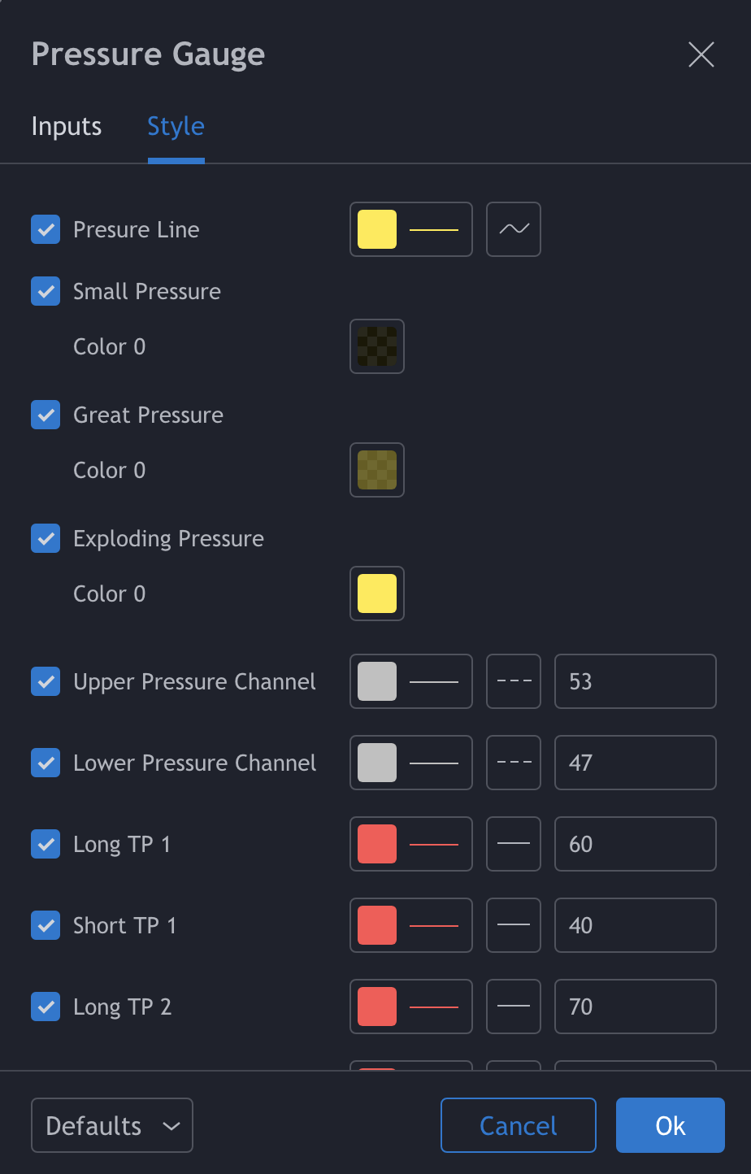Open Long TP 2 solid line style
The image size is (751, 1174).
tap(514, 1007)
